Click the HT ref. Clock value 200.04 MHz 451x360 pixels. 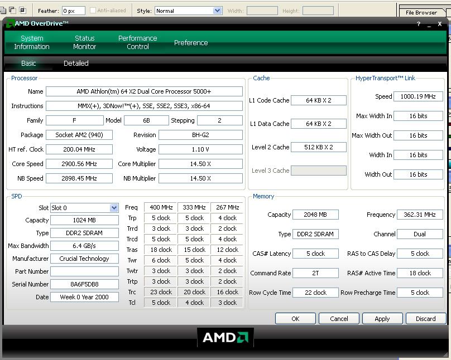(79, 149)
